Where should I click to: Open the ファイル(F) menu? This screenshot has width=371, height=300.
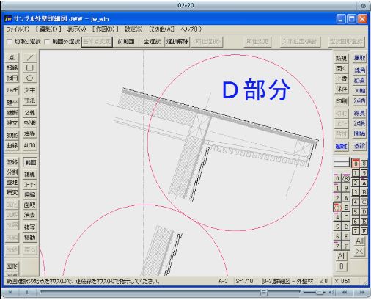coord(18,29)
